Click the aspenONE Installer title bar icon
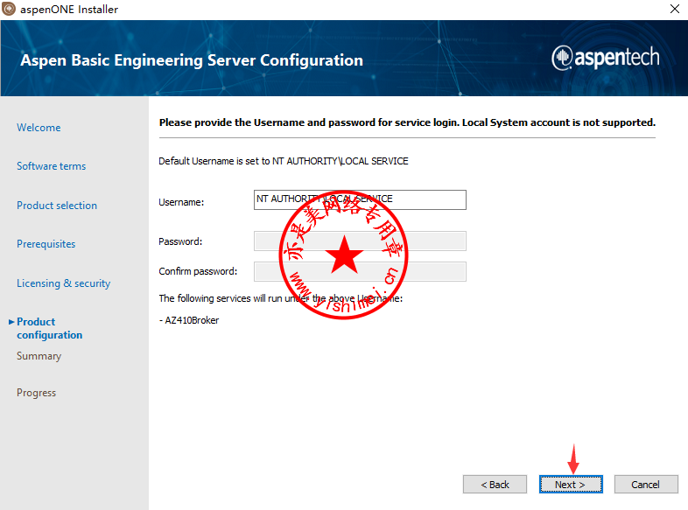 click(9, 9)
